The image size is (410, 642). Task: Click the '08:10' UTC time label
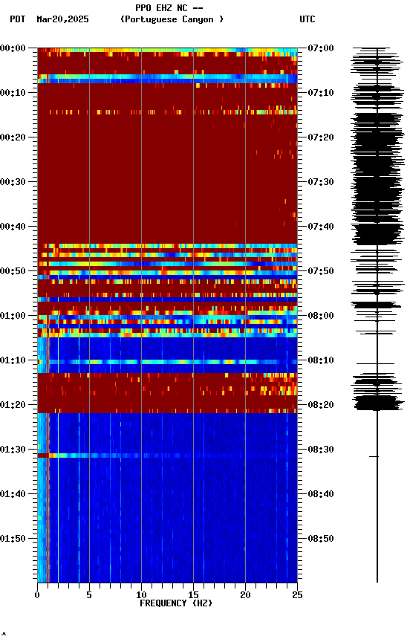coord(320,360)
